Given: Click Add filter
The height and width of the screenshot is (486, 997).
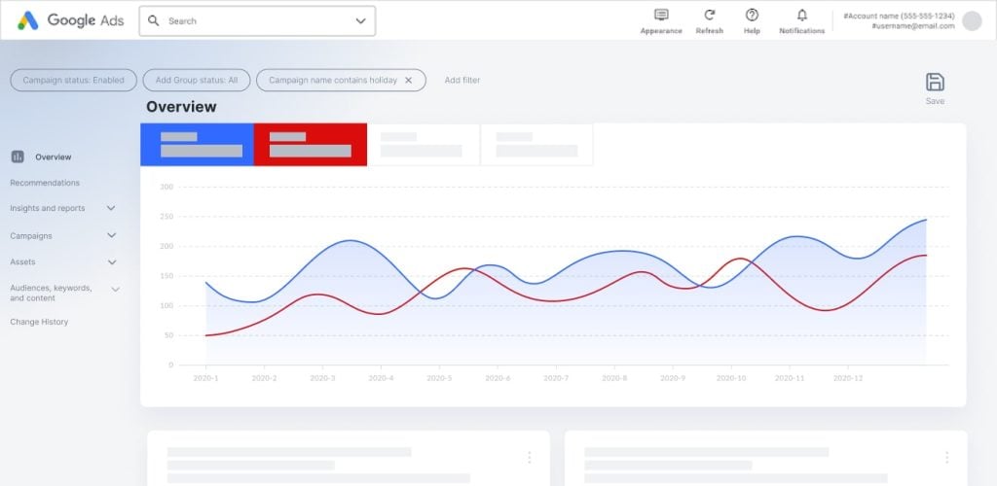Looking at the screenshot, I should pyautogui.click(x=462, y=81).
